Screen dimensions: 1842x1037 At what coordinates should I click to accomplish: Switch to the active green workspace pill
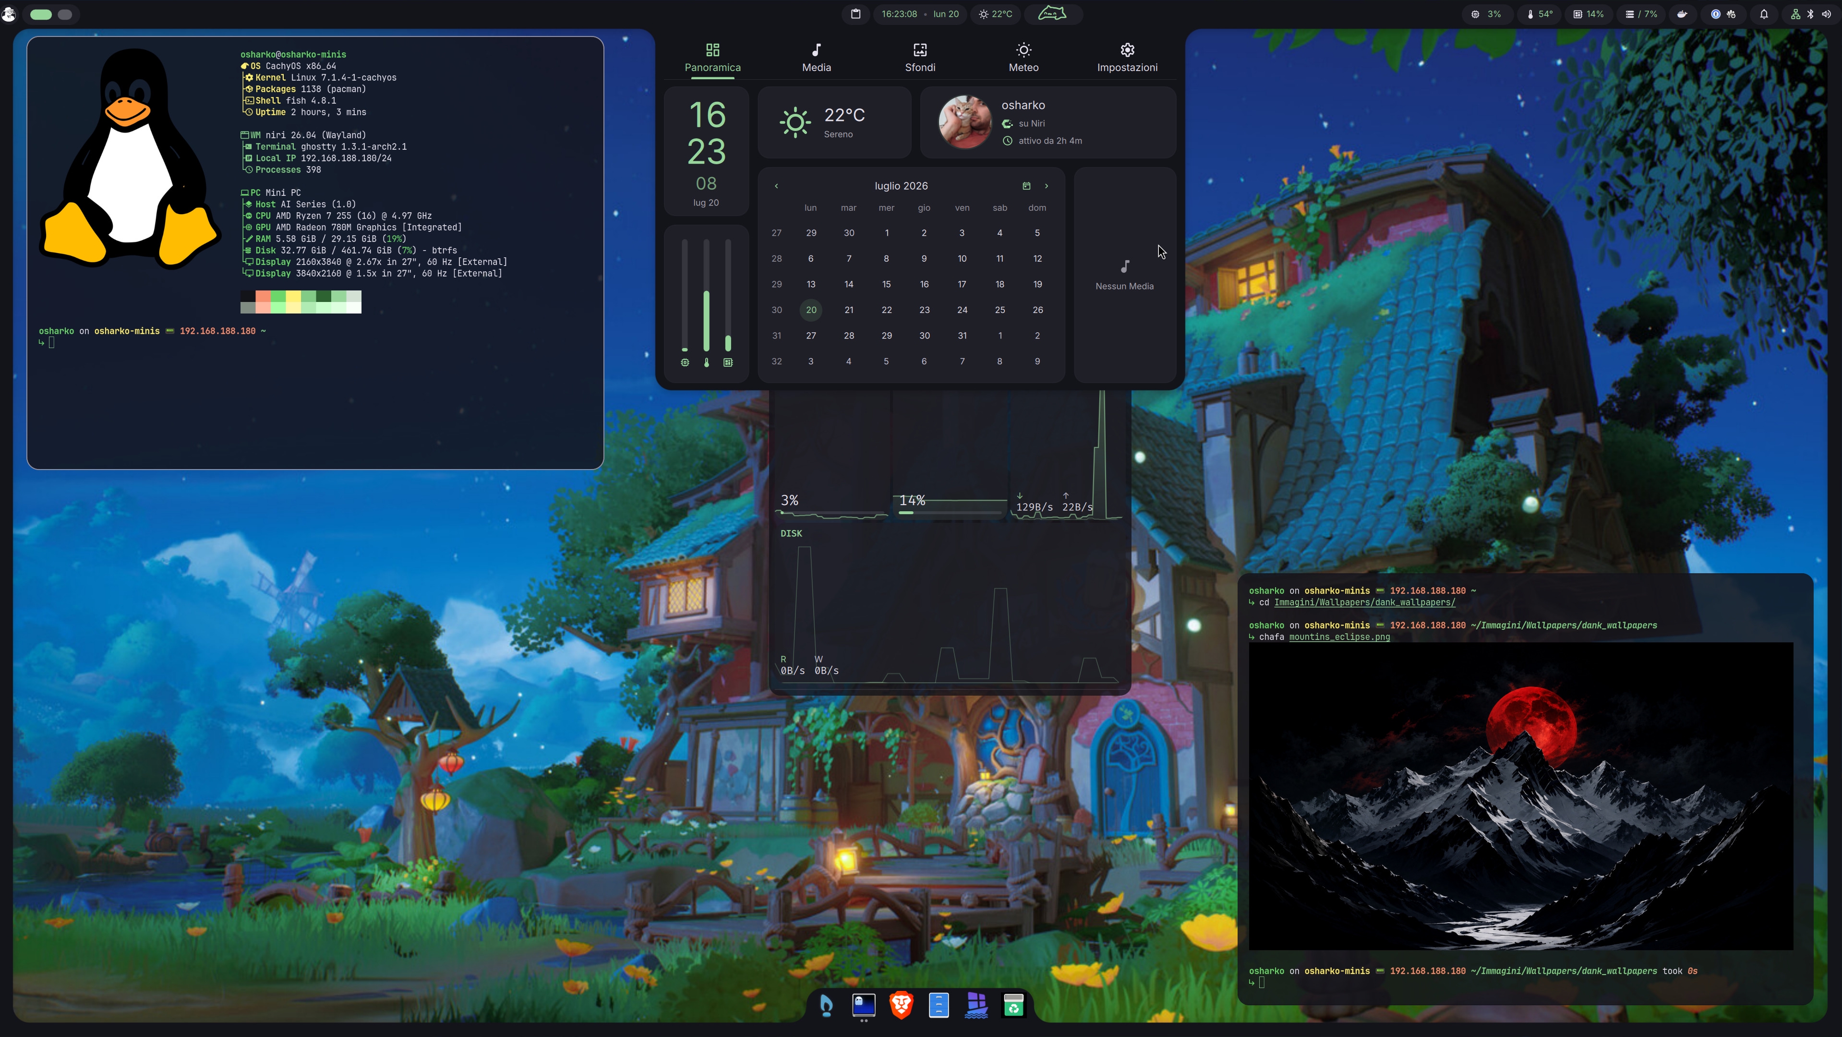pos(41,14)
